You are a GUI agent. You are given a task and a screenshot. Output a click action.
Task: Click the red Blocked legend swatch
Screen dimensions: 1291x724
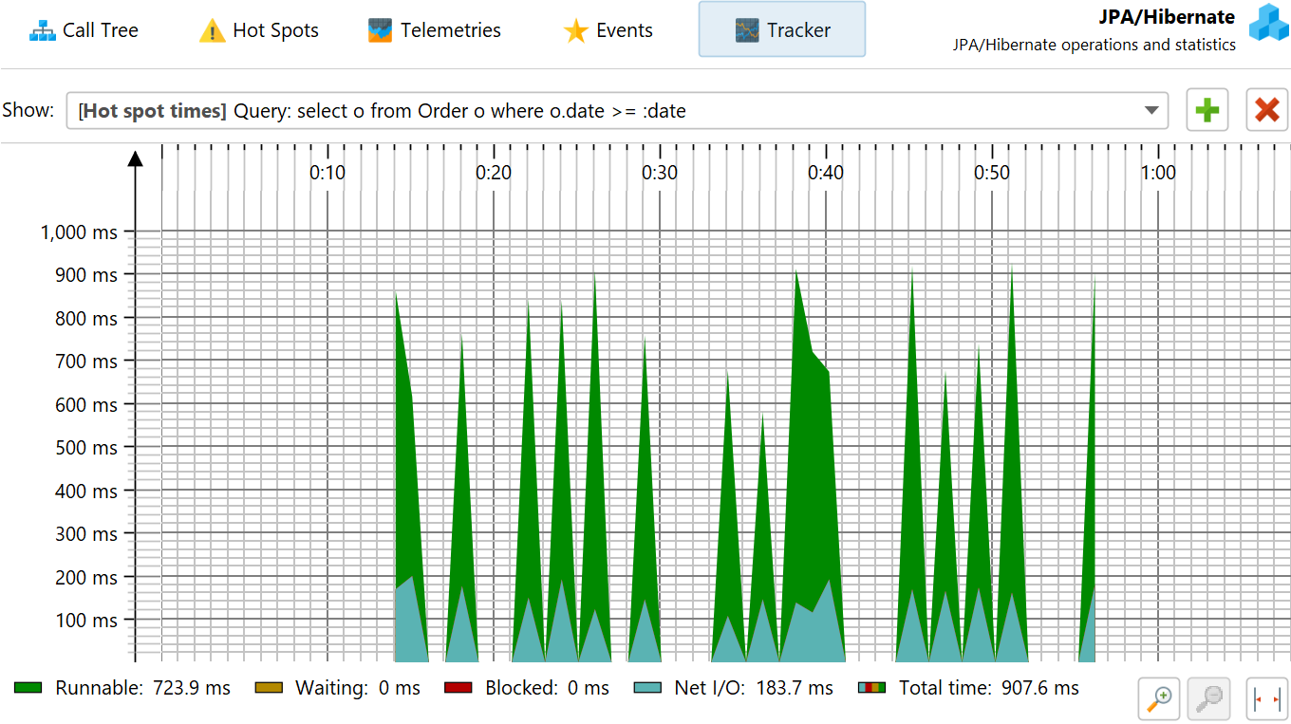point(458,688)
